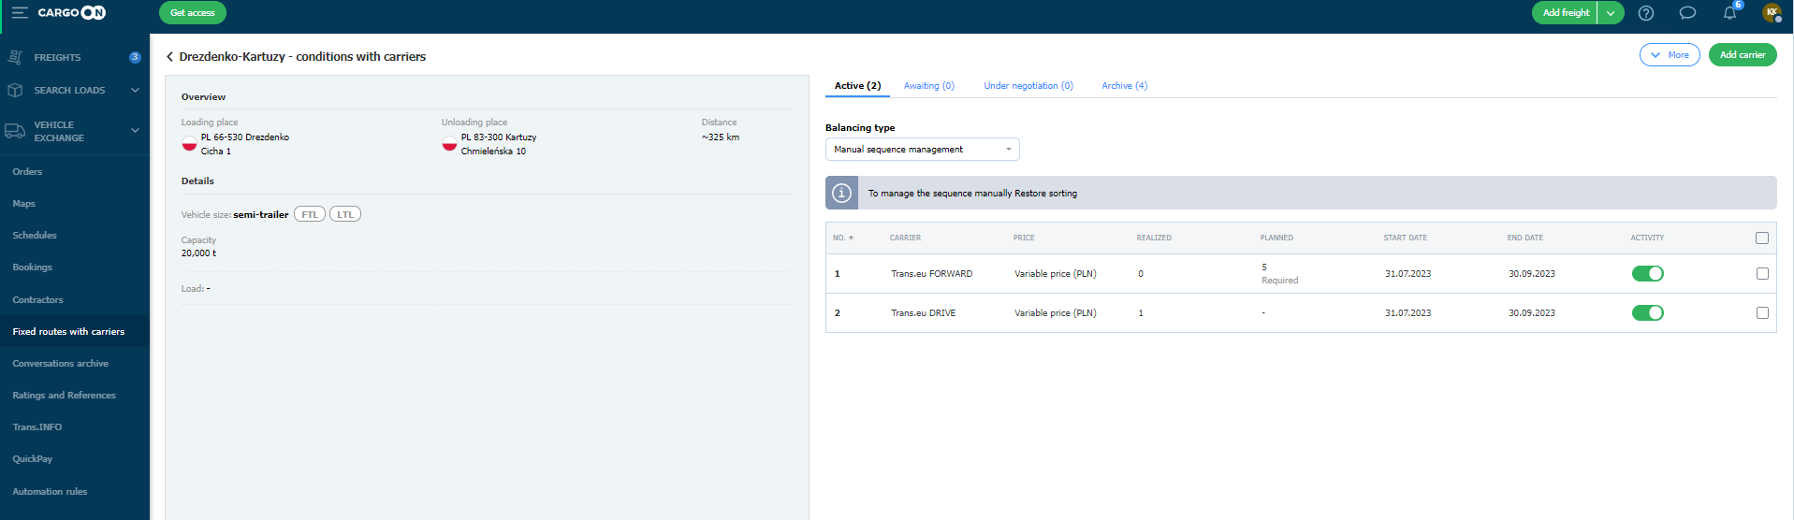The image size is (1794, 520).
Task: Click the FTL tag
Action: (x=310, y=214)
